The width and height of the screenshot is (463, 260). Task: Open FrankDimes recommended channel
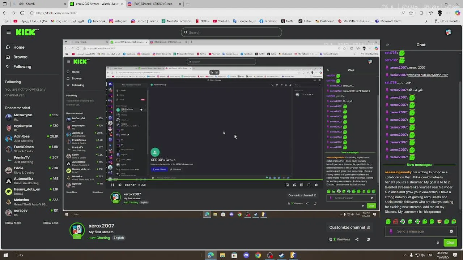(32, 149)
